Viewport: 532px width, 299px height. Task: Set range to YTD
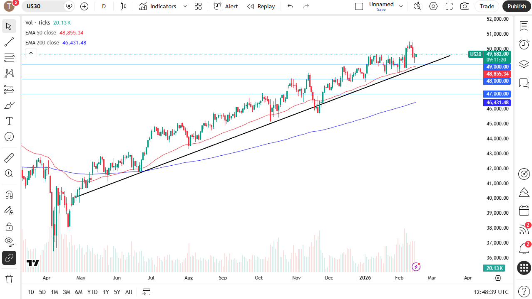pos(92,292)
